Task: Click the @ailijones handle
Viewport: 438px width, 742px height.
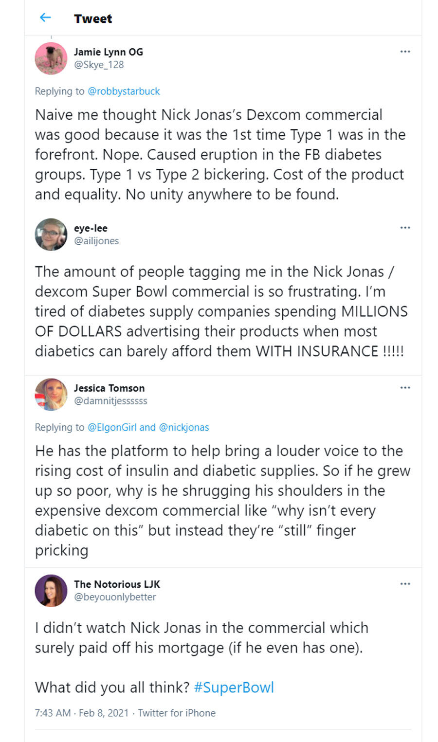Action: [96, 241]
